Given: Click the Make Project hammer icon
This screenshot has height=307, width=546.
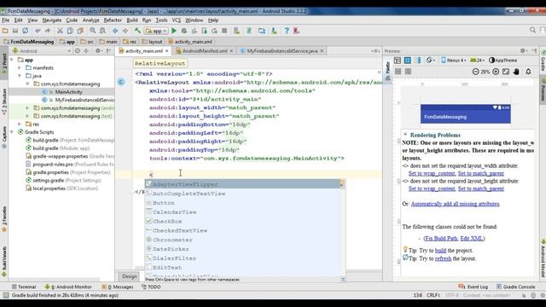Looking at the screenshot, I should 137,31.
